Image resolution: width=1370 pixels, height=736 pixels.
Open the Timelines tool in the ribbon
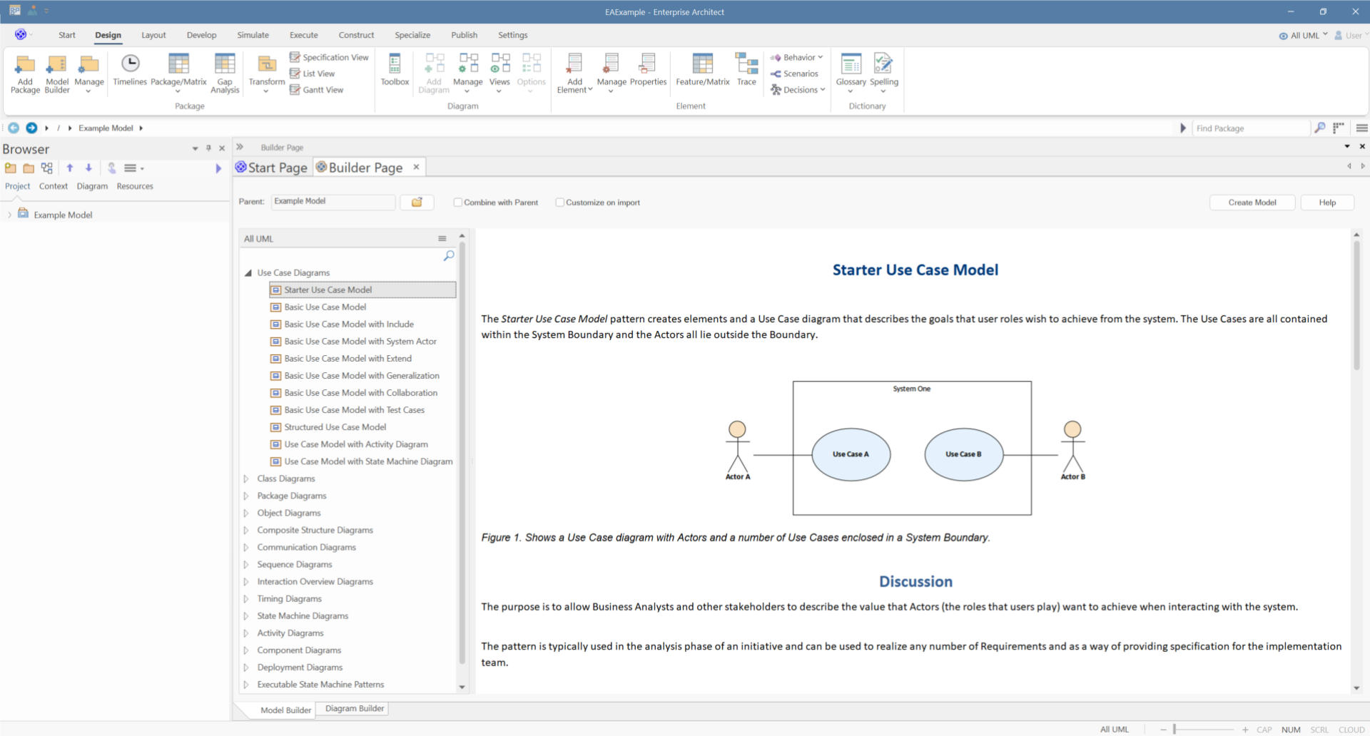click(130, 70)
